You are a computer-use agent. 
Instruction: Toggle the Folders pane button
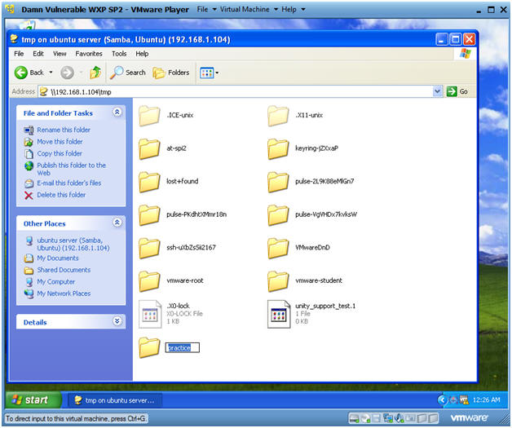pyautogui.click(x=171, y=73)
